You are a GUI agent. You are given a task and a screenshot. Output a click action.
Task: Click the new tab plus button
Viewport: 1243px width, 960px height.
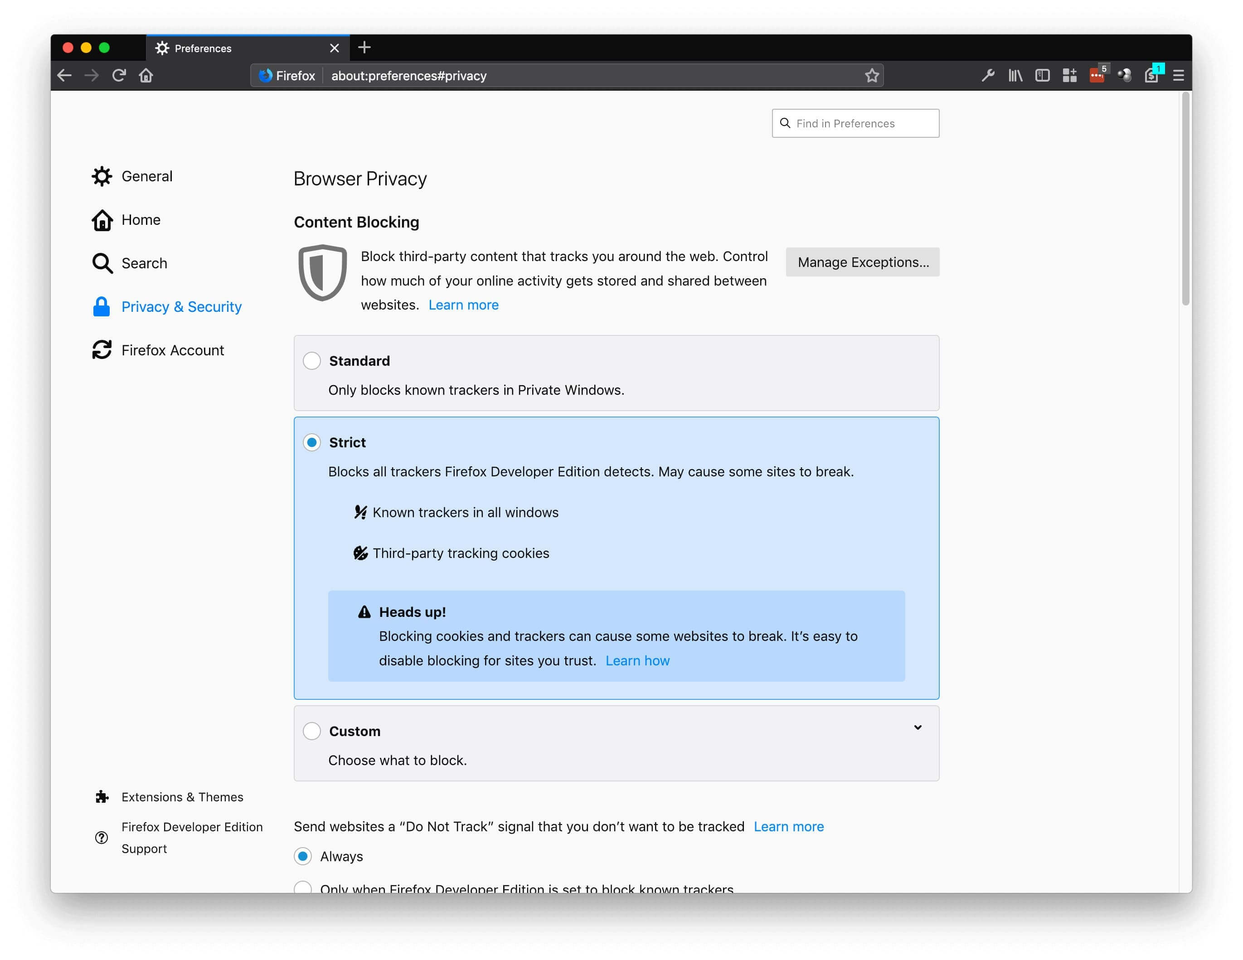[365, 48]
